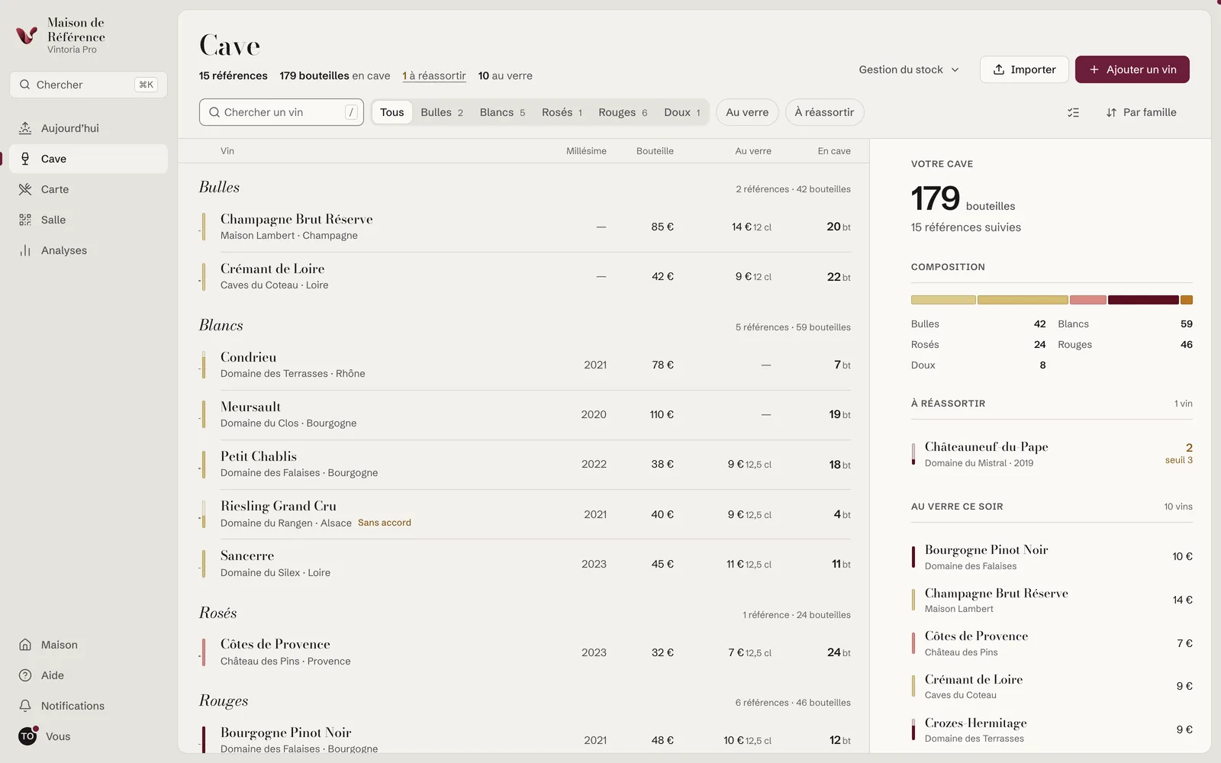Open Châteauneuf-du-Pape in À réassortir
The width and height of the screenshot is (1221, 763).
[x=1052, y=454]
